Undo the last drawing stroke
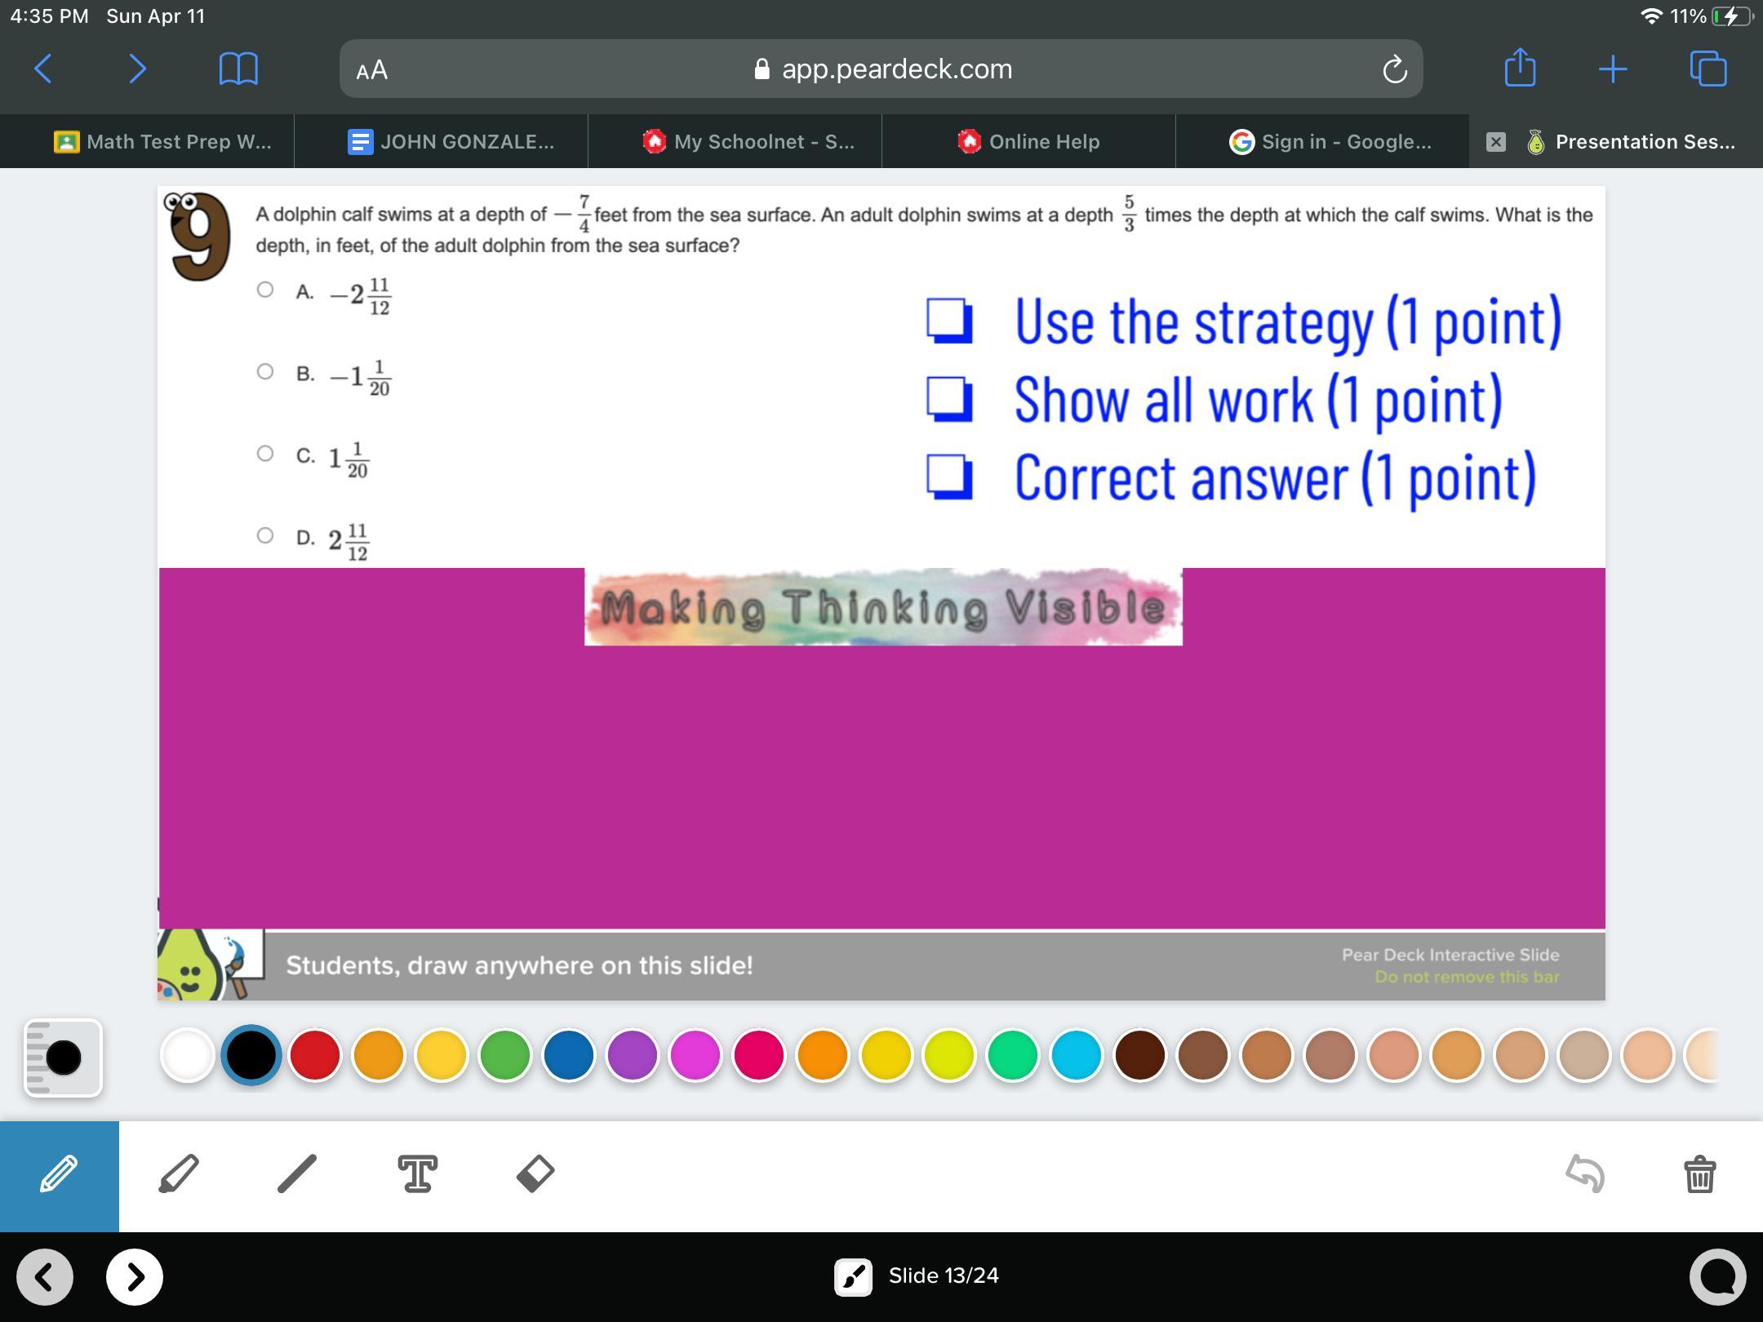 pos(1585,1174)
